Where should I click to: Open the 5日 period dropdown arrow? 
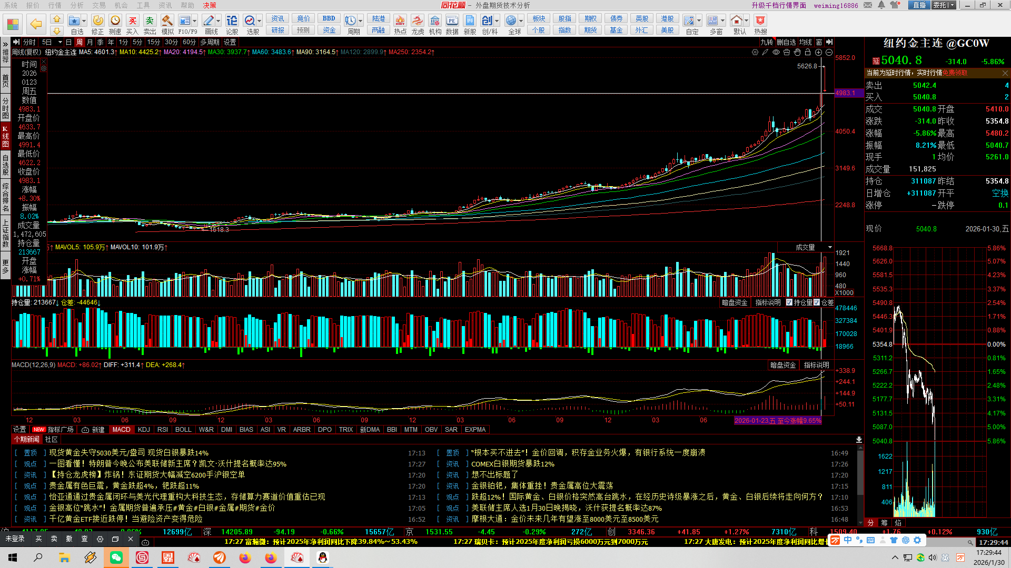pyautogui.click(x=60, y=42)
